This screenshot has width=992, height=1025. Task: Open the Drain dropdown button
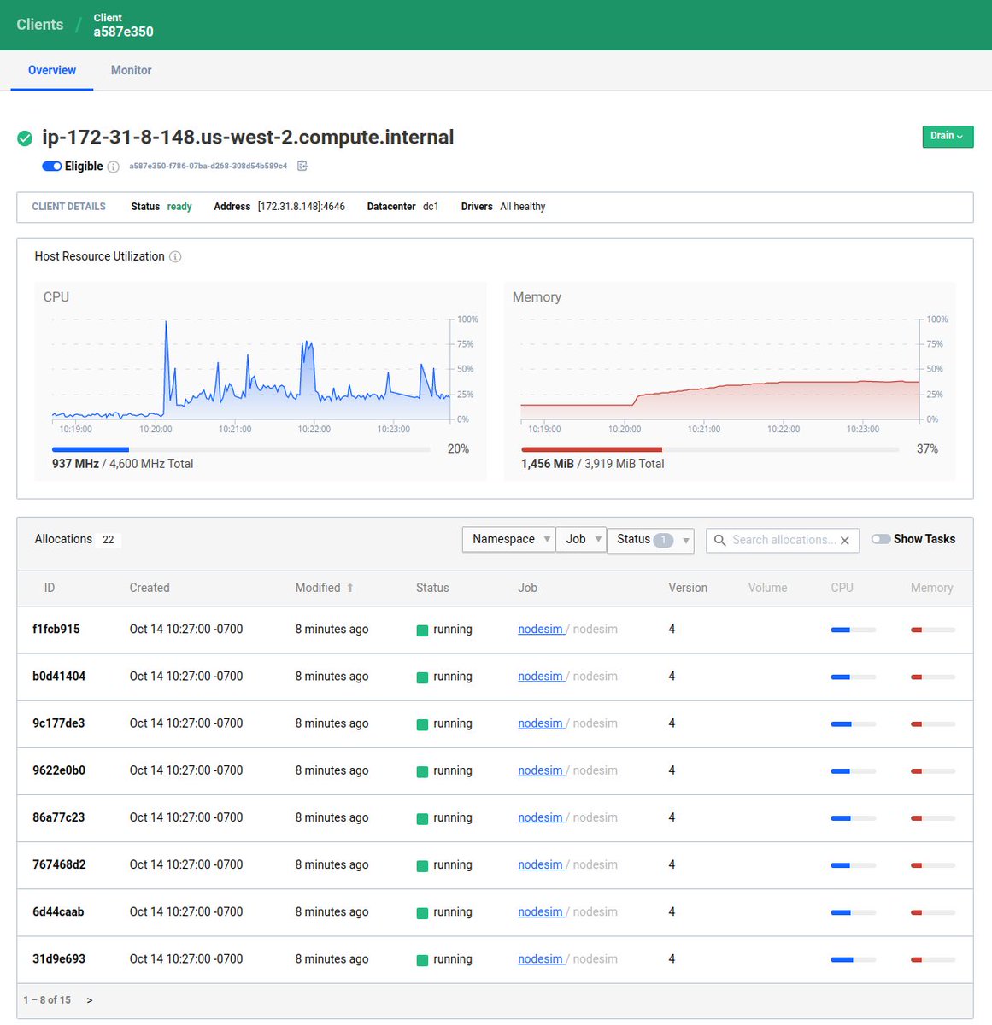(948, 137)
